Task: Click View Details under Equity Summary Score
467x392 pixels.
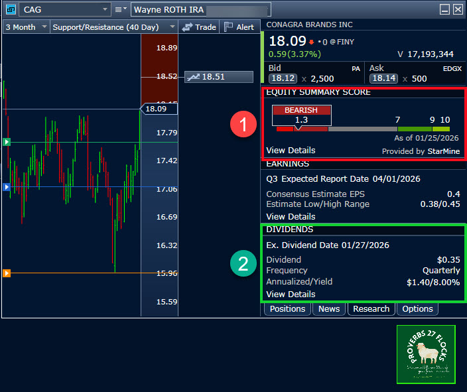Action: [291, 150]
